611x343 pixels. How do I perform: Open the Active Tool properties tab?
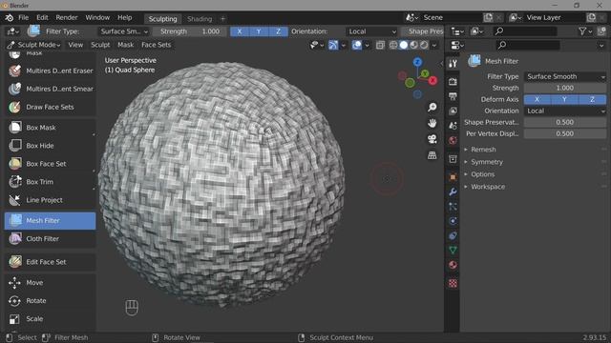tap(453, 64)
